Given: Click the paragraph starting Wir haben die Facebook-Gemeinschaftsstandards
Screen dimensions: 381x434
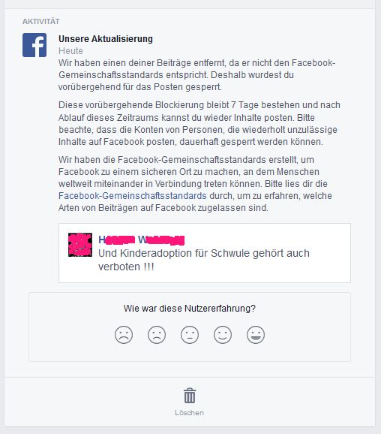Looking at the screenshot, I should pyautogui.click(x=195, y=183).
